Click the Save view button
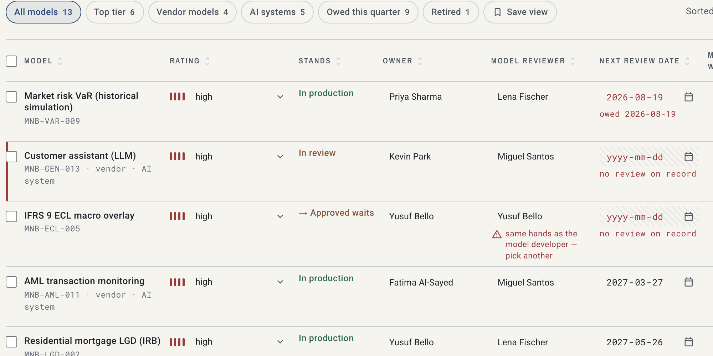The width and height of the screenshot is (713, 356). click(520, 12)
